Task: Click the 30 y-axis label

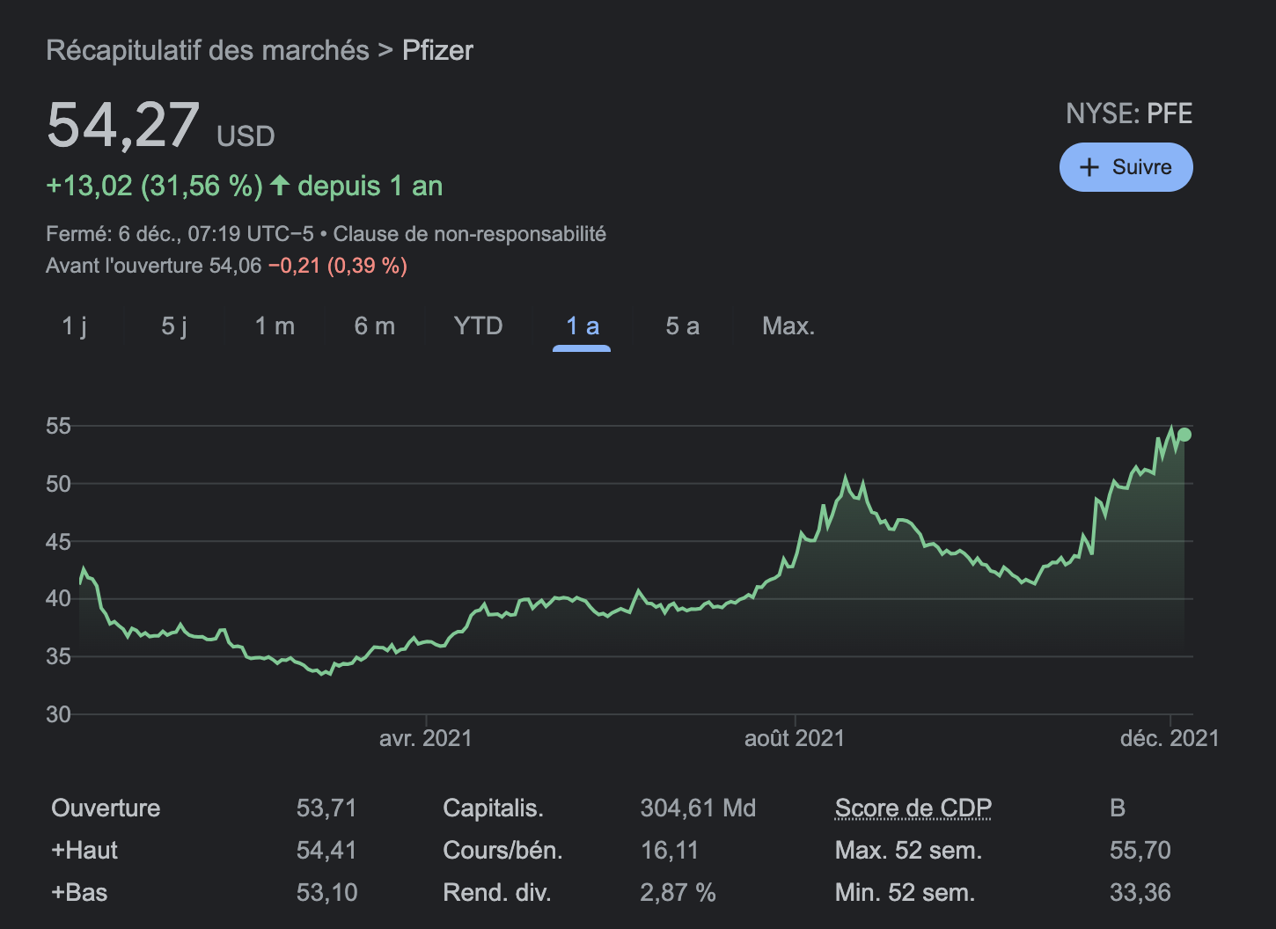Action: pyautogui.click(x=58, y=713)
